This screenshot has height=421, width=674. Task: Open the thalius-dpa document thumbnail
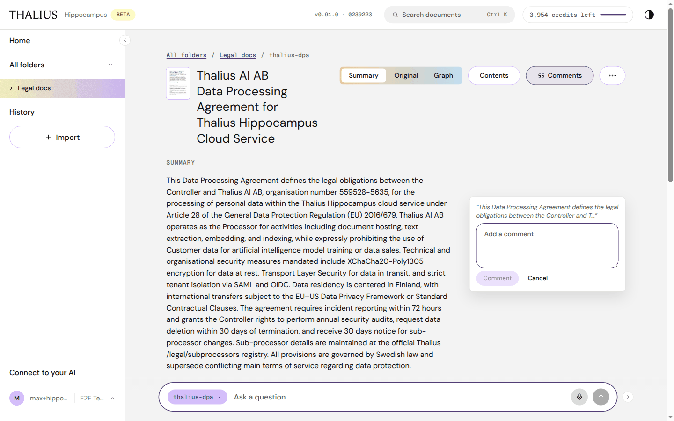tap(178, 83)
